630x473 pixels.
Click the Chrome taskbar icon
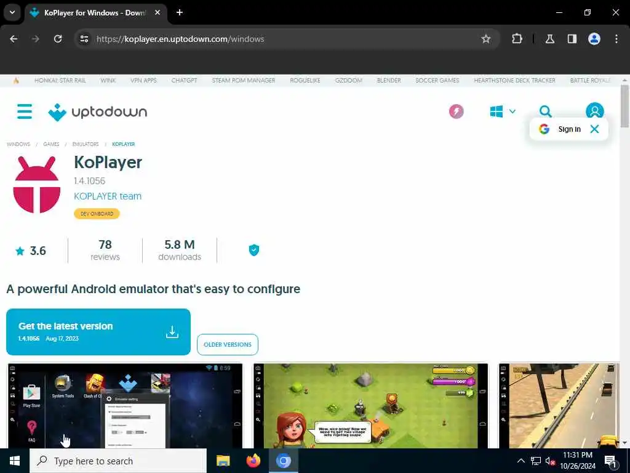pos(283,461)
